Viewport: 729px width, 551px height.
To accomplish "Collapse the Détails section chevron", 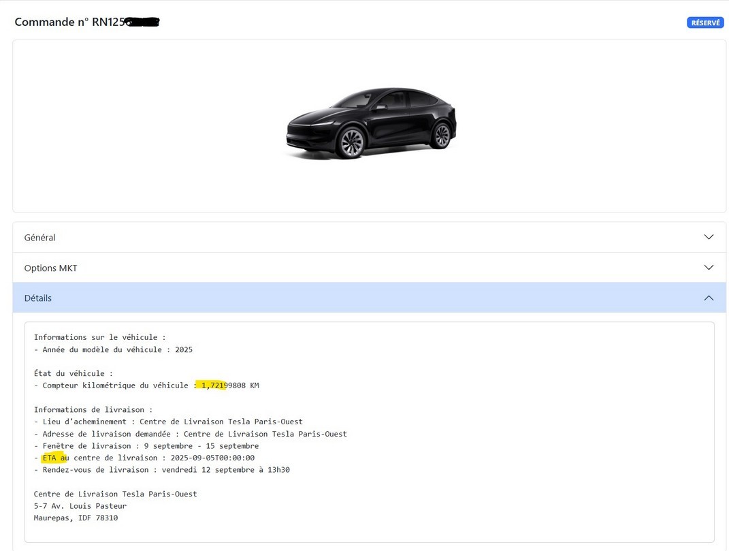I will tap(709, 298).
